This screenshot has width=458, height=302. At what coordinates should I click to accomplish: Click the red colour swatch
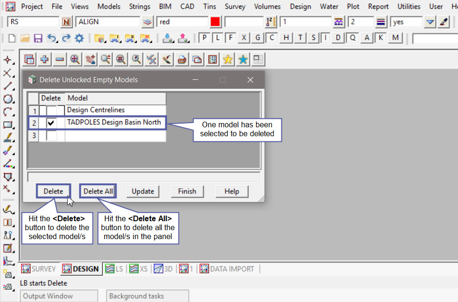coord(216,22)
